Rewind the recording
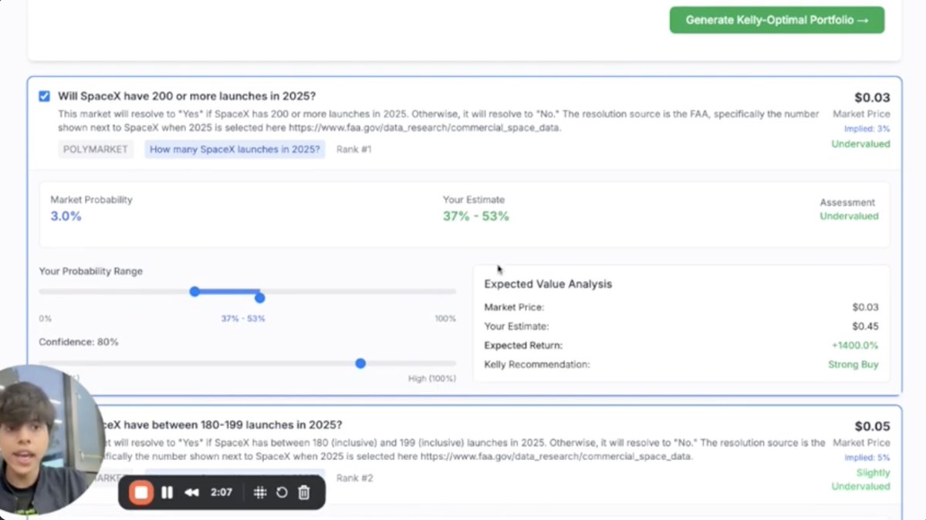The width and height of the screenshot is (926, 520). point(191,492)
